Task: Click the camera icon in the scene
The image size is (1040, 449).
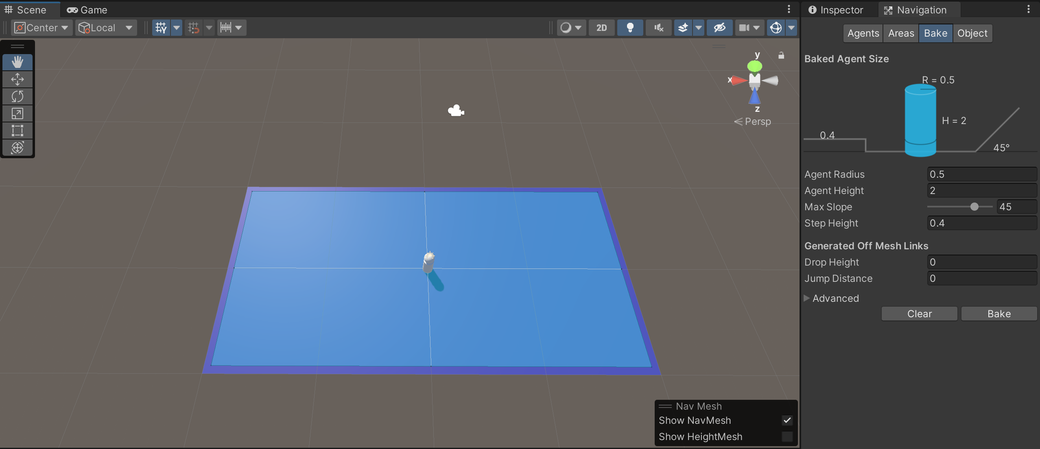Action: pyautogui.click(x=456, y=110)
